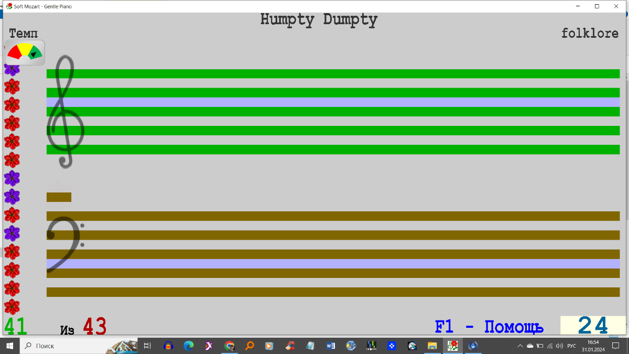Minimize the Soft Mozart window
Image resolution: width=629 pixels, height=354 pixels.
pyautogui.click(x=578, y=6)
